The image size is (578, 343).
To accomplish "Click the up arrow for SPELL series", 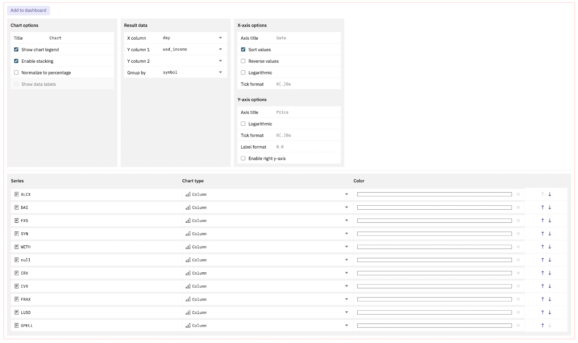I will (542, 326).
